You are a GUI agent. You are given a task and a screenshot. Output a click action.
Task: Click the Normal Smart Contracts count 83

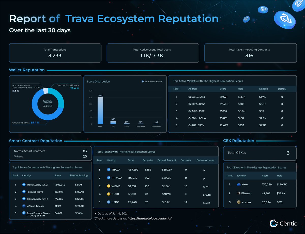pyautogui.click(x=85, y=151)
